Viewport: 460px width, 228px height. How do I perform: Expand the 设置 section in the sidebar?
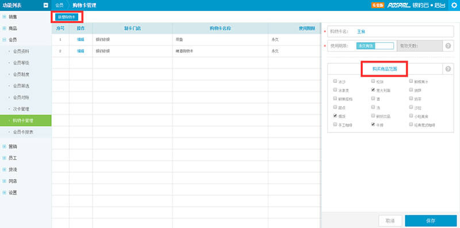4,192
